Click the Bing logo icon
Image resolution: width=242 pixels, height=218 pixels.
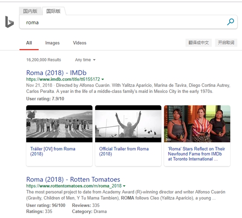pos(9,22)
